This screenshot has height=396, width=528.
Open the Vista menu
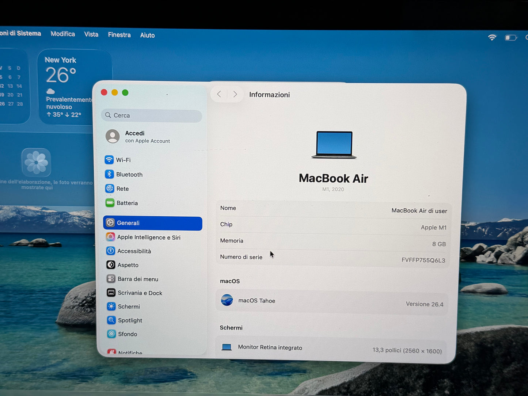pyautogui.click(x=91, y=34)
